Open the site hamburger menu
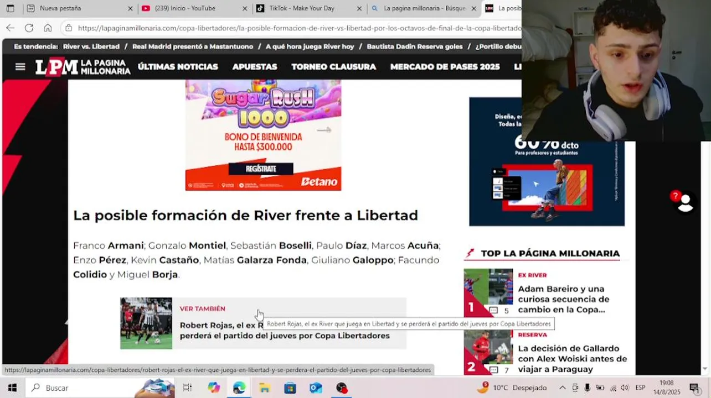This screenshot has height=398, width=711. [x=20, y=67]
